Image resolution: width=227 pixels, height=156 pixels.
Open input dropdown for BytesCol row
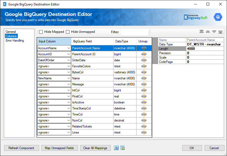tap(69, 72)
